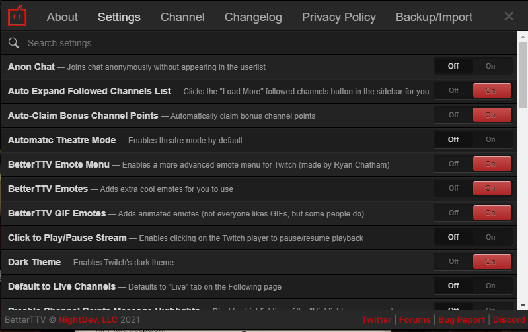Turn Anon Chat on

492,66
